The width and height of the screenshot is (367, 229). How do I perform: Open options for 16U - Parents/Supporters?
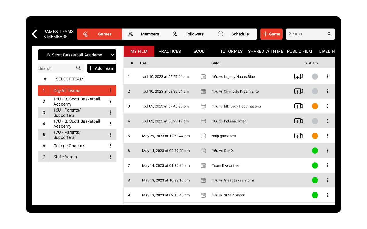pyautogui.click(x=110, y=112)
